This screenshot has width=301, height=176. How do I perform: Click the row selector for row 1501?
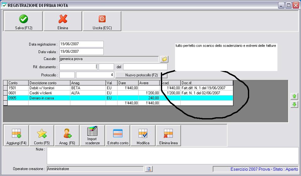click(5, 88)
